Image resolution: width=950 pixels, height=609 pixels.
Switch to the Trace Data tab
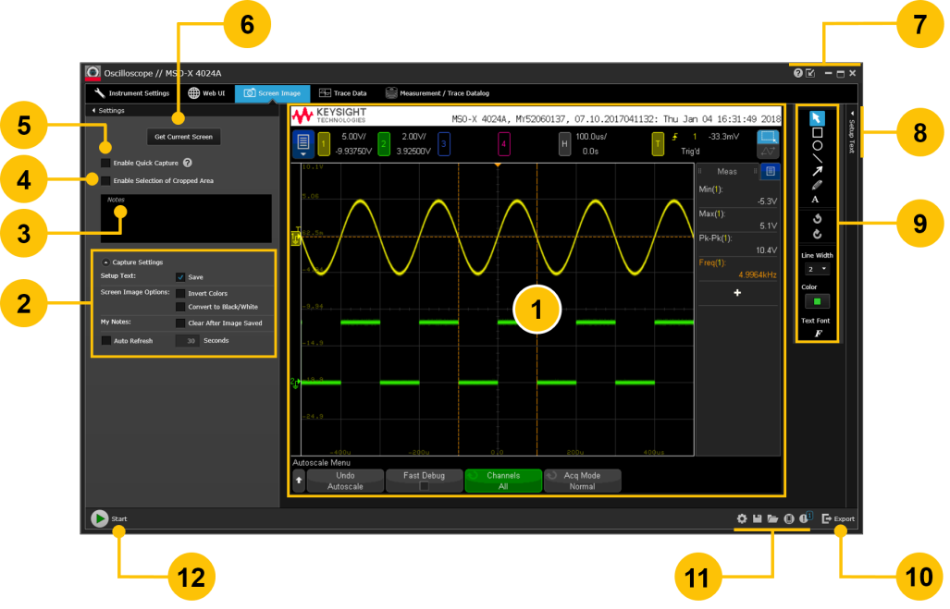[343, 93]
